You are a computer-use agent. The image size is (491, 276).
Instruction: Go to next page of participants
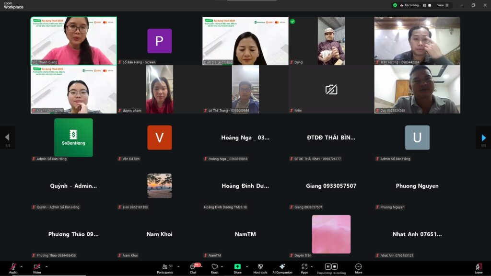(483, 138)
